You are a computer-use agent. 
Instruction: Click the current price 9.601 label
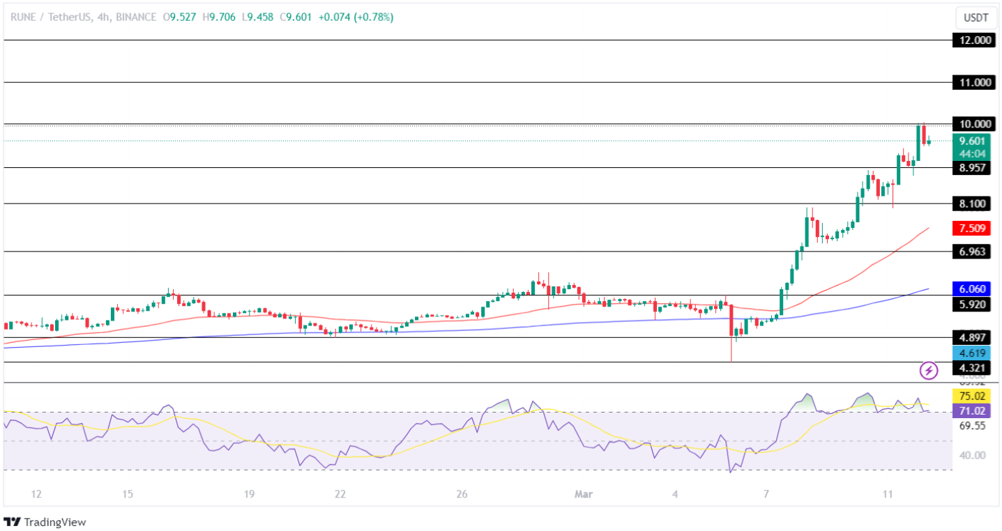[x=973, y=141]
